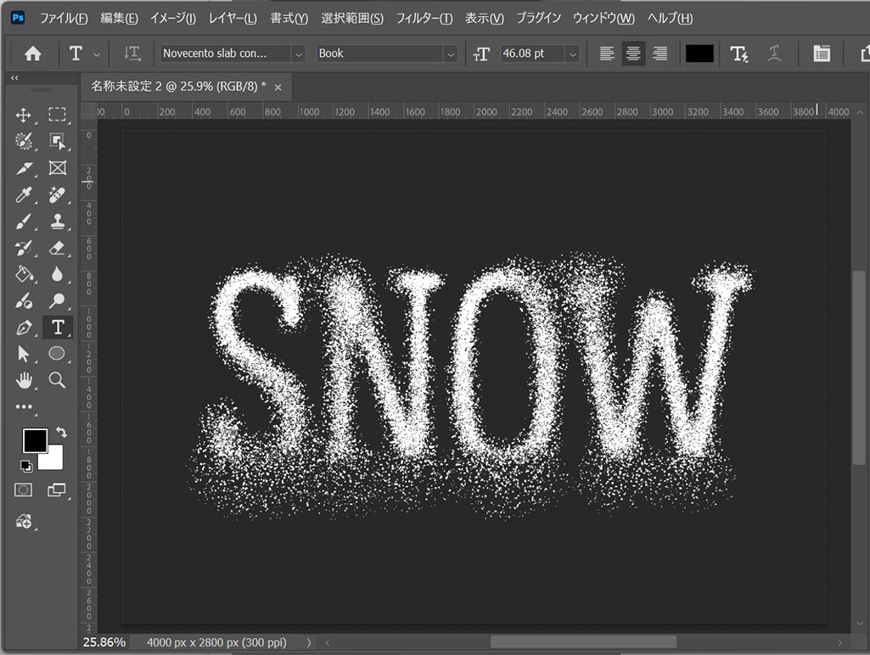Screen dimensions: 870x655
Task: Open the font size dropdown arrow
Action: 573,53
